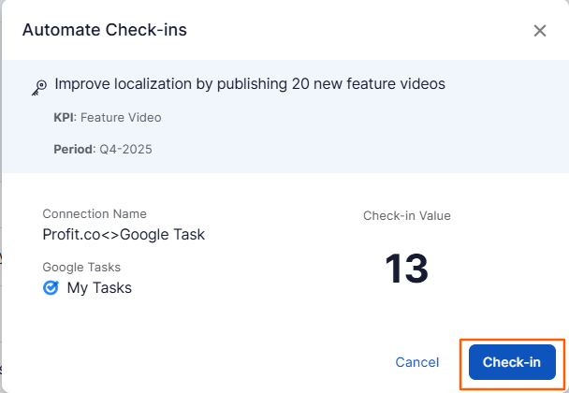Click the key result key icon
The height and width of the screenshot is (393, 569).
pyautogui.click(x=39, y=87)
